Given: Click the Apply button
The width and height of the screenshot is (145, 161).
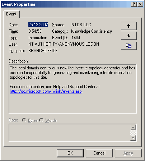Looking at the screenshot, I should click(x=128, y=153).
